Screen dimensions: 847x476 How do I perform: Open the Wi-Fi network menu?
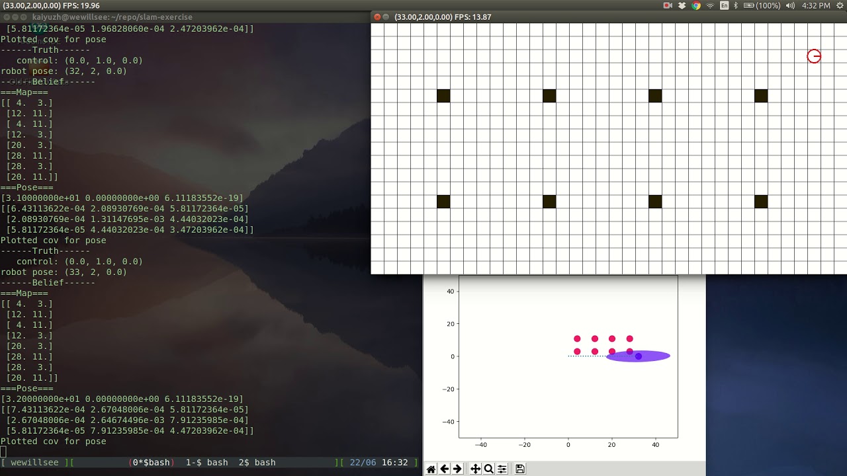pos(711,5)
